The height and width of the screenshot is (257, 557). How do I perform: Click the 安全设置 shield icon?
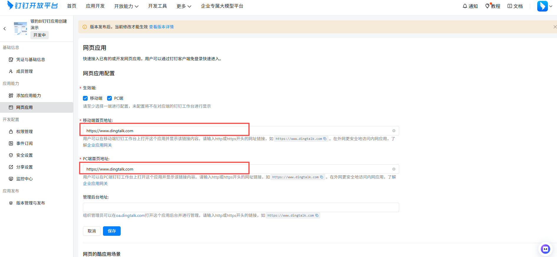click(11, 155)
